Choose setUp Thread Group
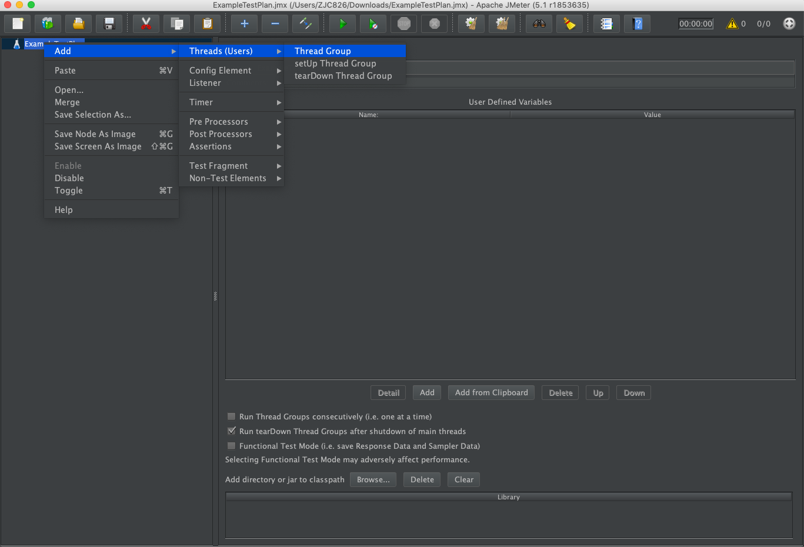The height and width of the screenshot is (547, 804). pos(345,64)
